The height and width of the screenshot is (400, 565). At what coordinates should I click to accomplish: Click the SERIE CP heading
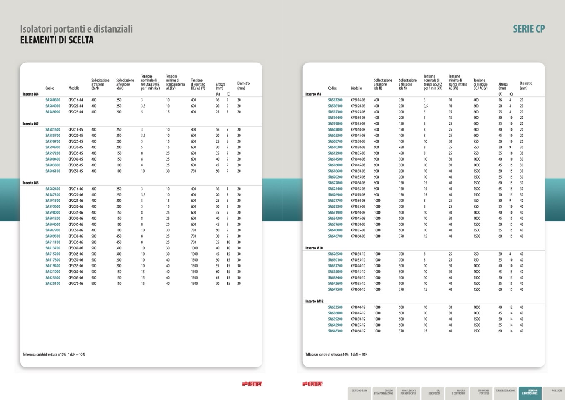click(x=529, y=29)
